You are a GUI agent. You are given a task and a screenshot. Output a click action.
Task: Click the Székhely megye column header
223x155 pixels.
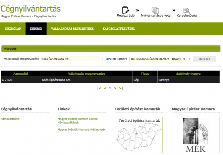(188, 74)
